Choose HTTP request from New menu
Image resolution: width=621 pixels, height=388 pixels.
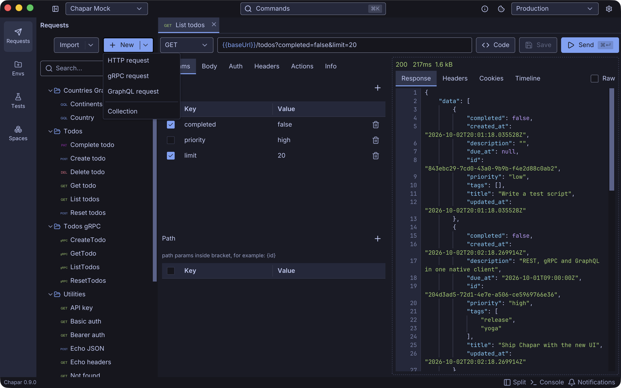(141, 61)
